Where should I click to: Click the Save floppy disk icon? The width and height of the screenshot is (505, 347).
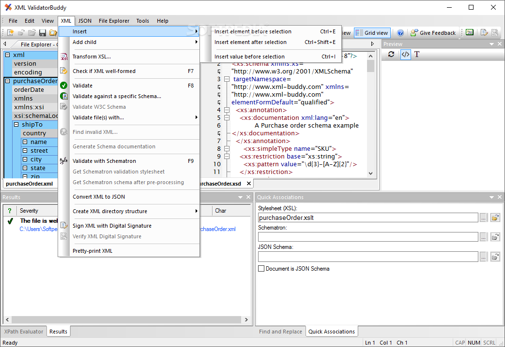tap(43, 33)
